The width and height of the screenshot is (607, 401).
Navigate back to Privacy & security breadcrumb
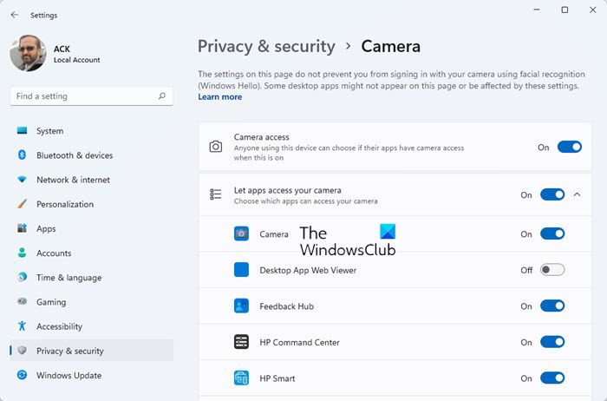coord(266,47)
